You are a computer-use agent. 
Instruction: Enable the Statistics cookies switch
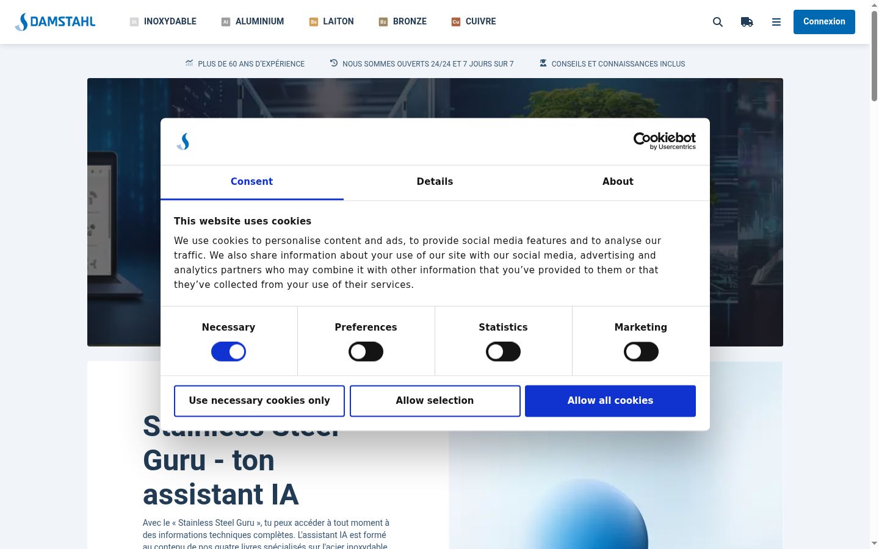(x=503, y=351)
